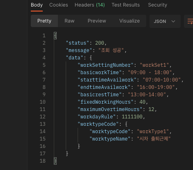Click the workdayRule value 1111100
Viewport: 193px width, 170px height.
(132, 117)
